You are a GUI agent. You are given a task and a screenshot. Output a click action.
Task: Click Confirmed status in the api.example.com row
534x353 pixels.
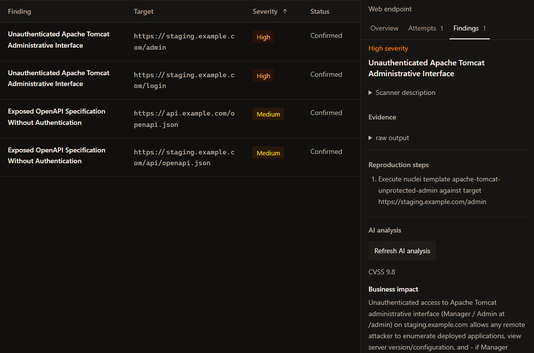pyautogui.click(x=326, y=113)
